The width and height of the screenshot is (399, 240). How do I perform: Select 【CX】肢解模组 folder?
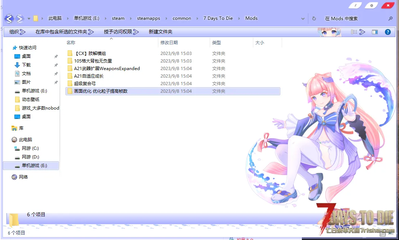click(x=173, y=54)
